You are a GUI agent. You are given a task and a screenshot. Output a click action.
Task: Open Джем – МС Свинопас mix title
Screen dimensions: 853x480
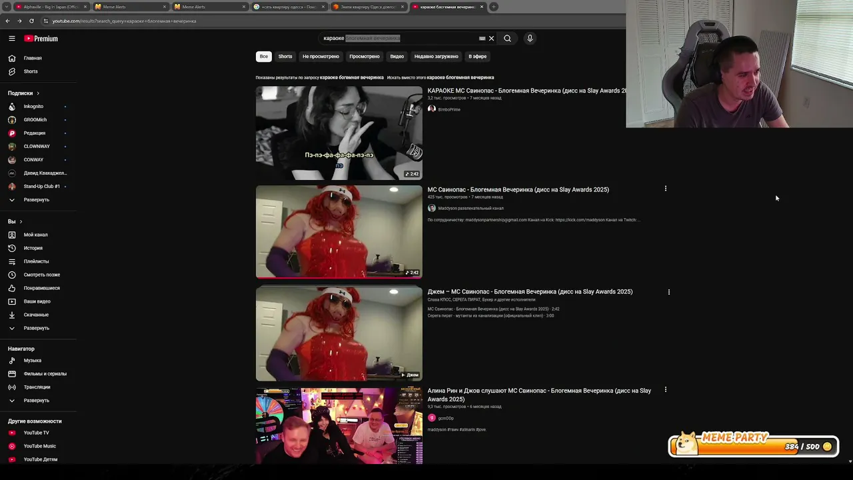pyautogui.click(x=530, y=291)
